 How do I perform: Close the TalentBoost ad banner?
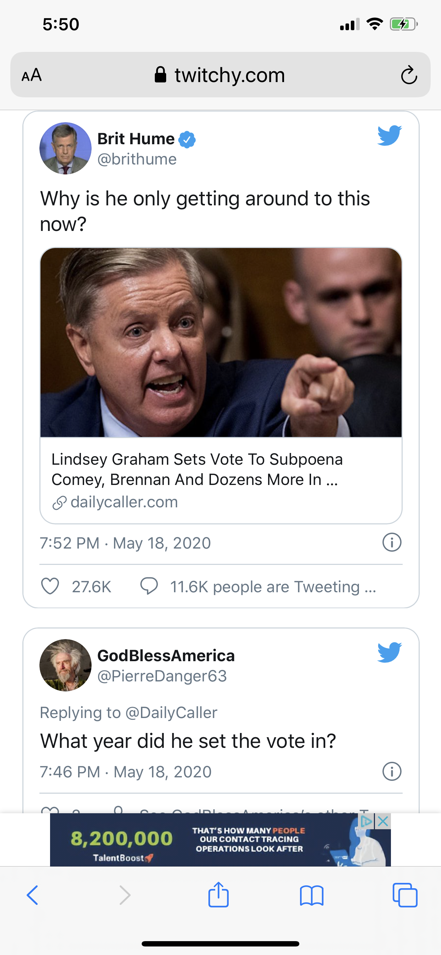[x=383, y=821]
